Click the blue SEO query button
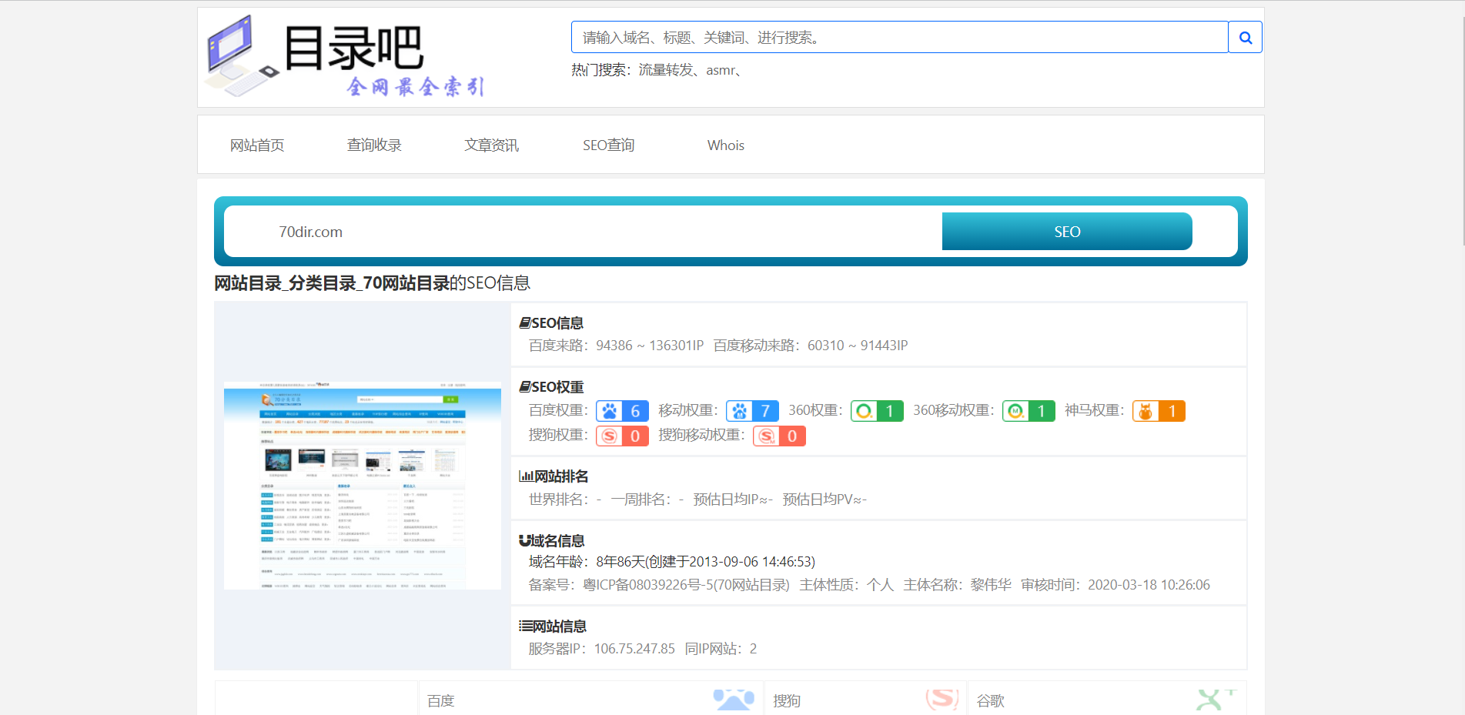Viewport: 1465px width, 715px height. pos(1067,232)
